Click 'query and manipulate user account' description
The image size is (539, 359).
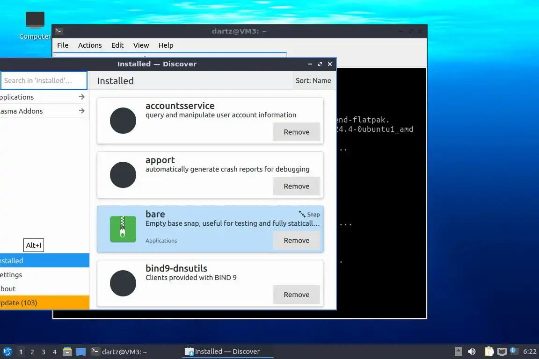coord(221,115)
